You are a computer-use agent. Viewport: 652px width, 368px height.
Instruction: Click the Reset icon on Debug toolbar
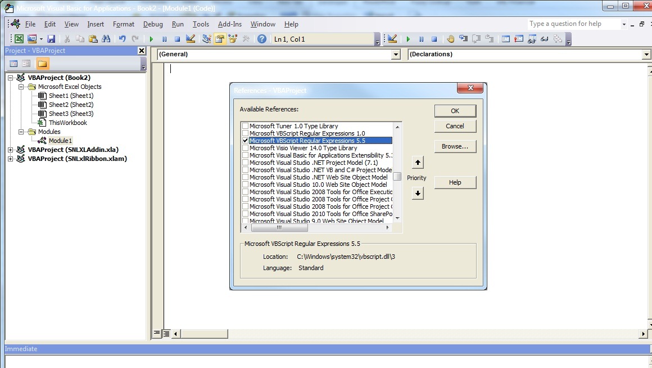[x=434, y=39]
